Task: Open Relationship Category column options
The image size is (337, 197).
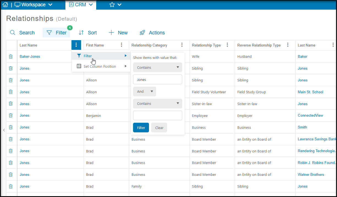Action: [x=182, y=45]
